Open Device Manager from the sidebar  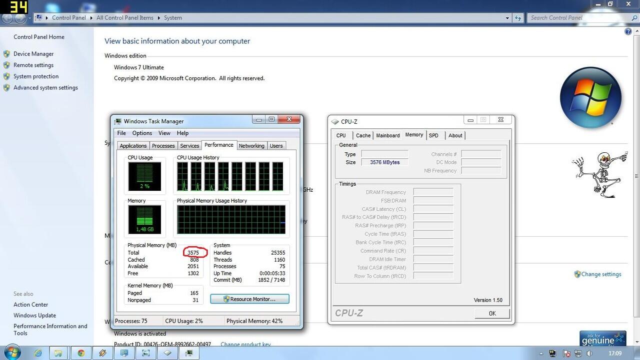[x=33, y=53]
